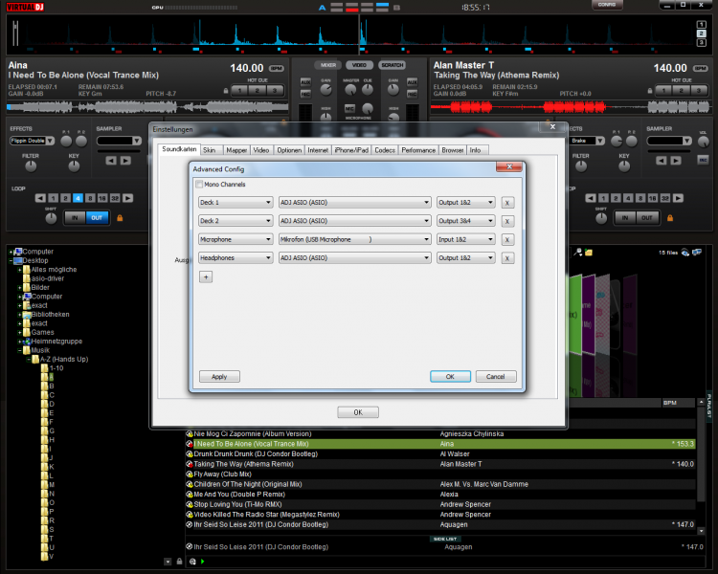Screen dimensions: 718x574
Task: Toggle the MIC button in mixer
Action: [349, 109]
